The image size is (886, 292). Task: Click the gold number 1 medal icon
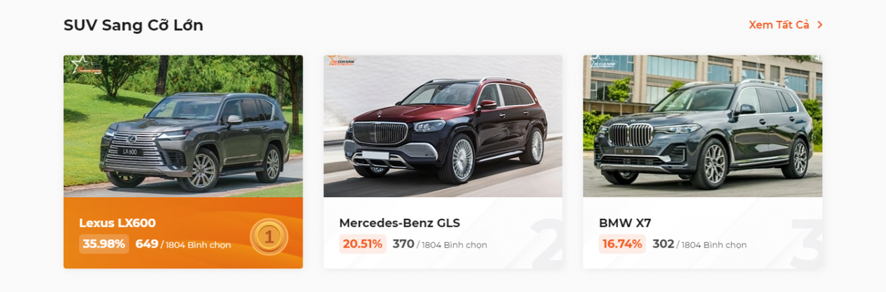[269, 237]
